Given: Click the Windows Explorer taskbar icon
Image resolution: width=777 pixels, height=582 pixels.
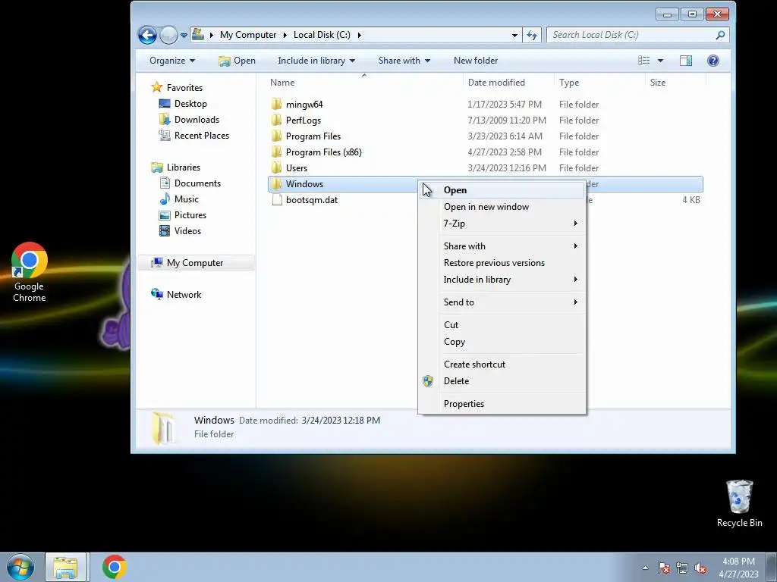Looking at the screenshot, I should (x=65, y=568).
